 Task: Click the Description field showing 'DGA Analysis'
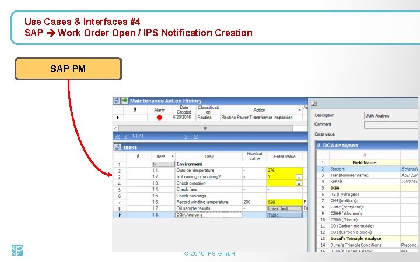tap(391, 116)
